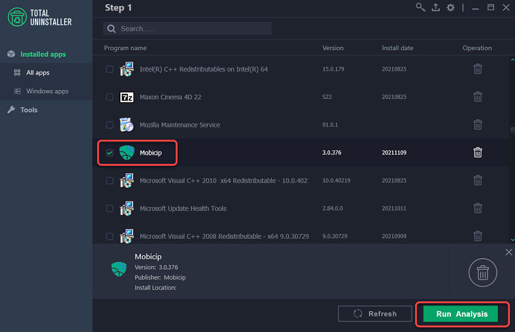Open the Installed apps section
515x332 pixels.
point(43,54)
